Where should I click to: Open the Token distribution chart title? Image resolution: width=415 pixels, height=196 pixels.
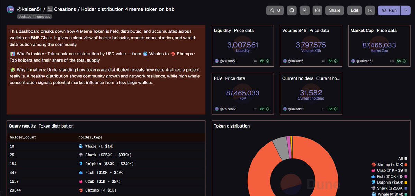pos(232,126)
